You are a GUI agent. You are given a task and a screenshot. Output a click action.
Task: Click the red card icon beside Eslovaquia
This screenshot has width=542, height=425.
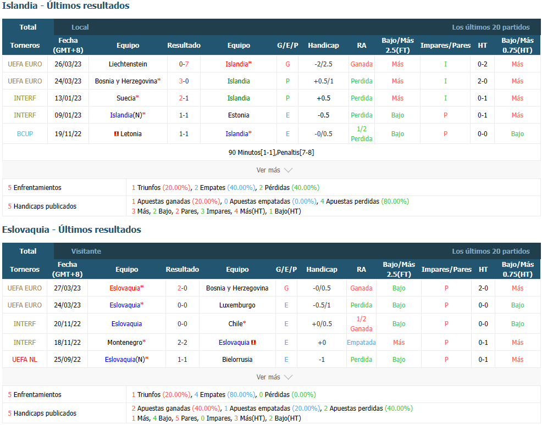pyautogui.click(x=253, y=342)
